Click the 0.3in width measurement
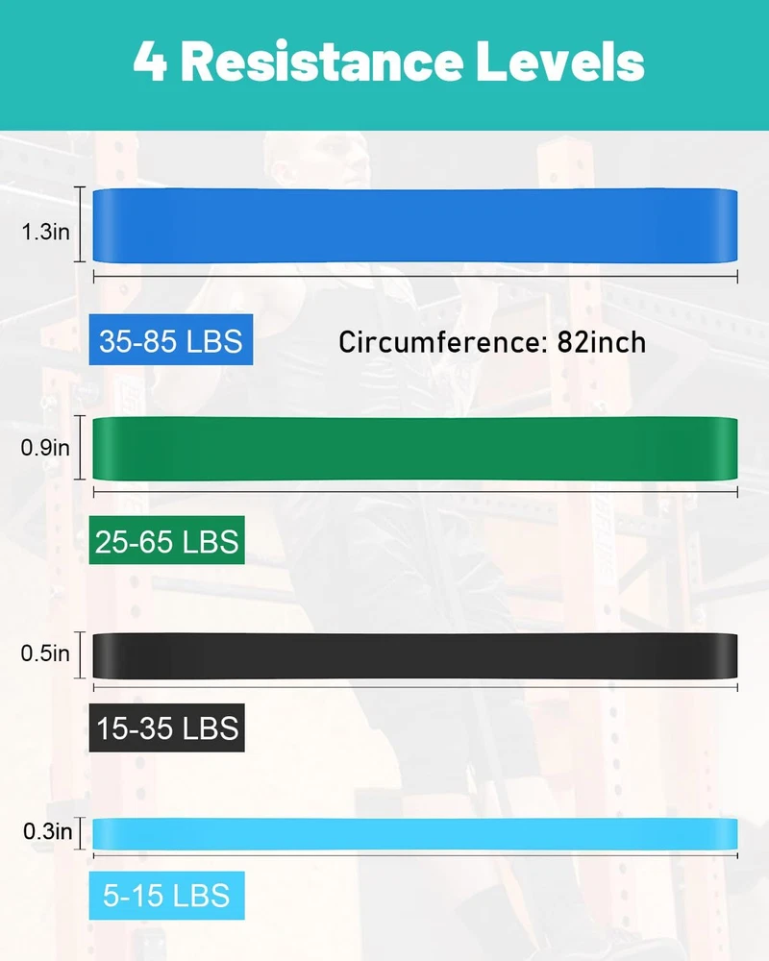This screenshot has height=961, width=769. point(45,832)
